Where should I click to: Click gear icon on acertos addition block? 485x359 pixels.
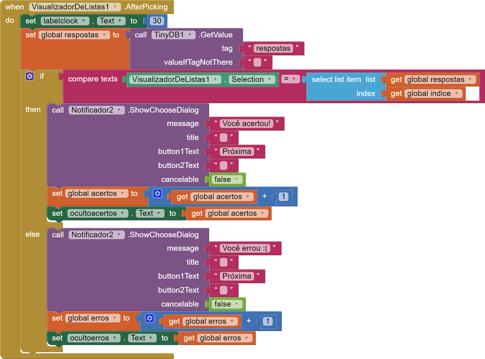click(158, 193)
